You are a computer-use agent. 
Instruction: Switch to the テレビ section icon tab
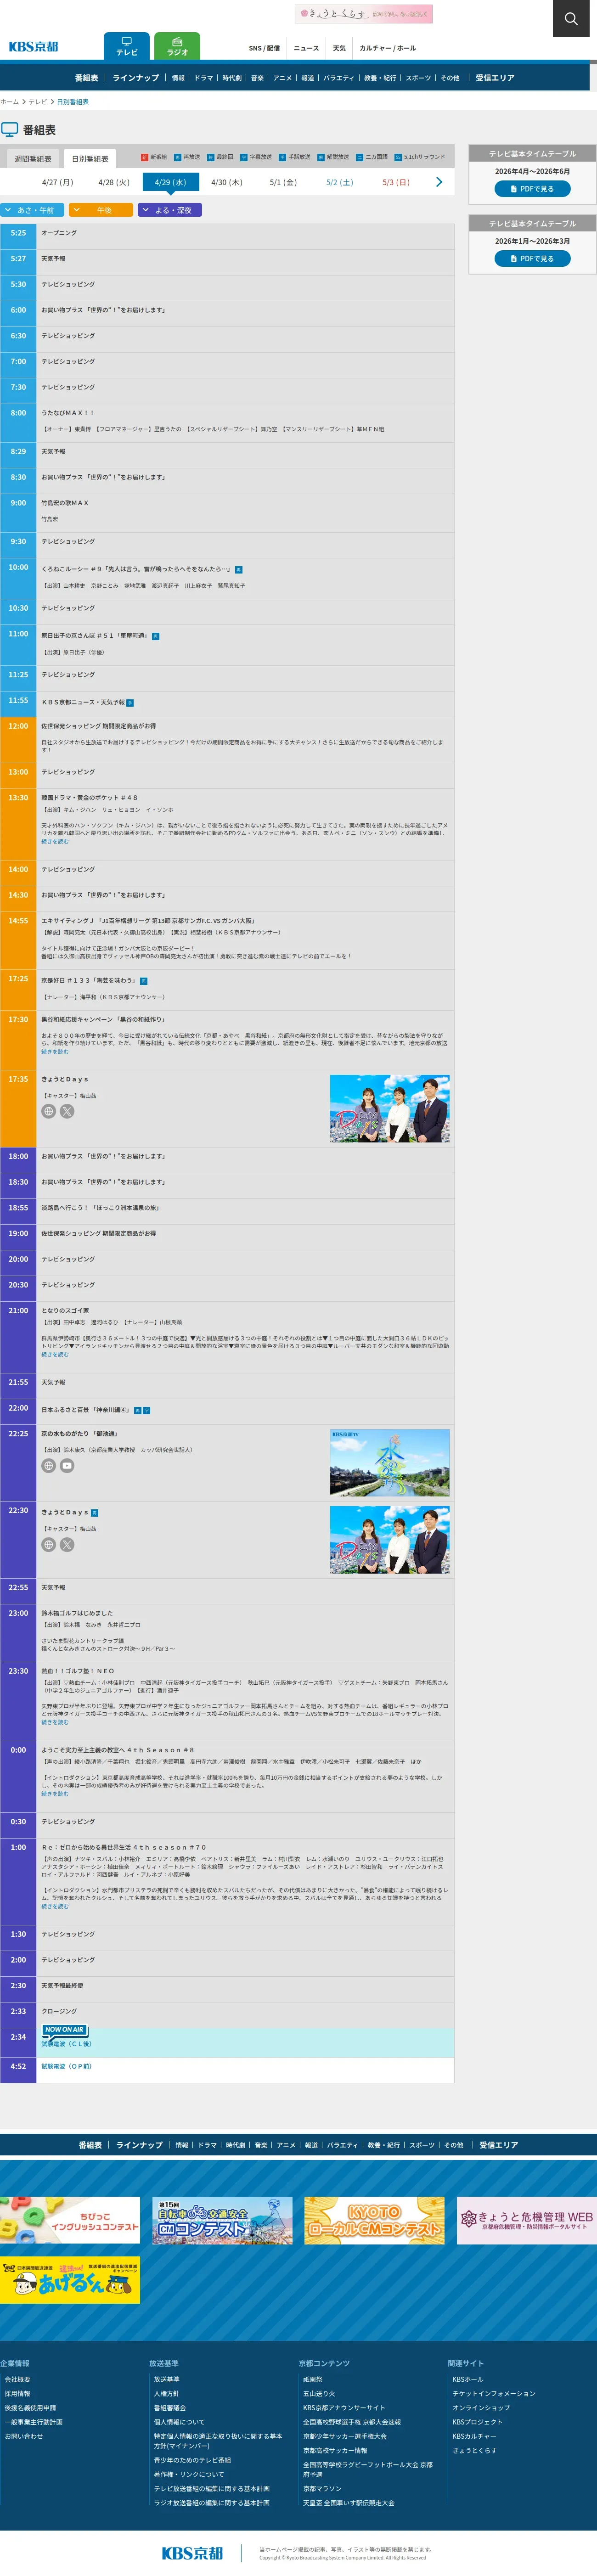click(127, 46)
